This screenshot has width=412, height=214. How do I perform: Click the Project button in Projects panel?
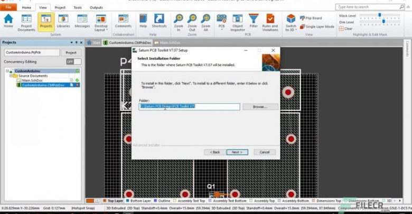71,53
